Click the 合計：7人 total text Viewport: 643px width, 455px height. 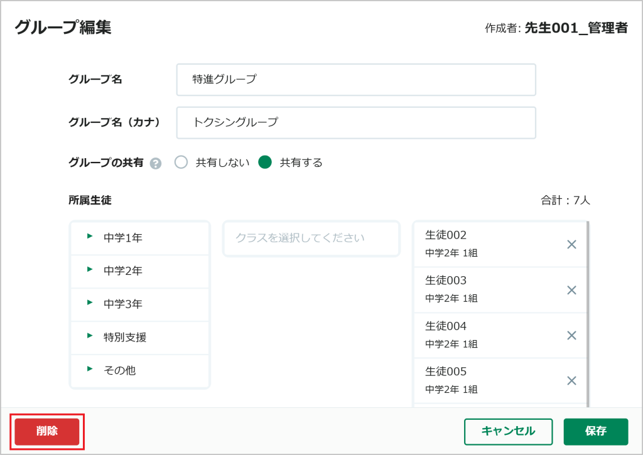coord(566,200)
